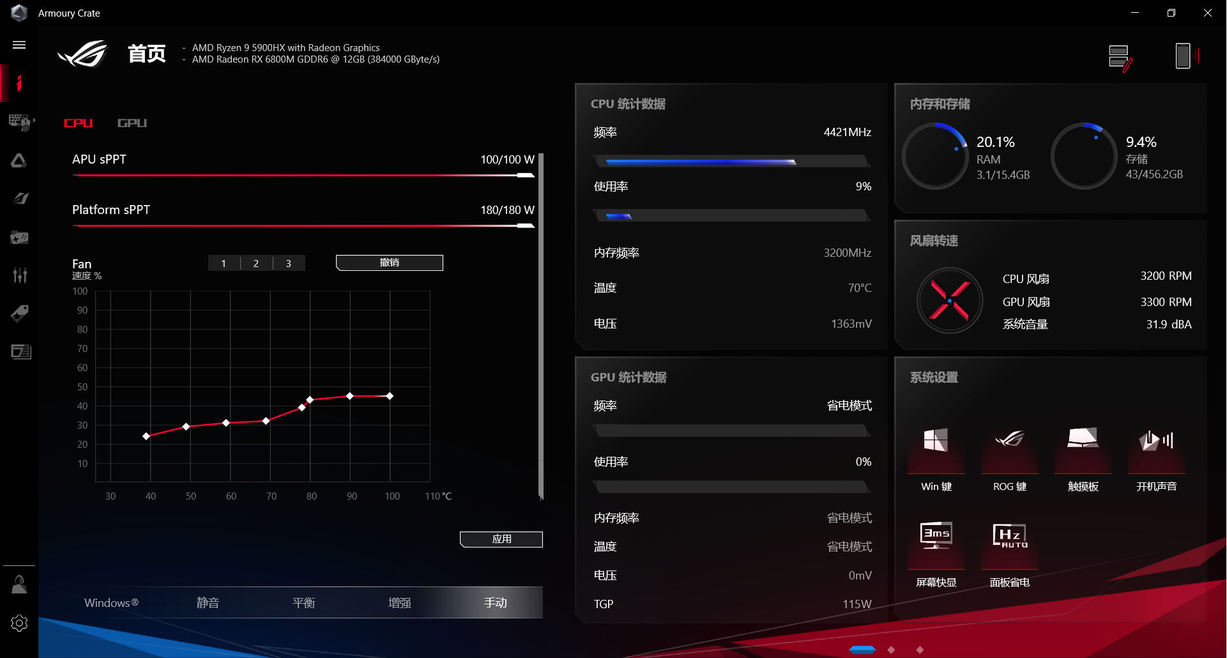This screenshot has height=658, width=1227.
Task: Switch to 静音 performance mode
Action: (x=208, y=602)
